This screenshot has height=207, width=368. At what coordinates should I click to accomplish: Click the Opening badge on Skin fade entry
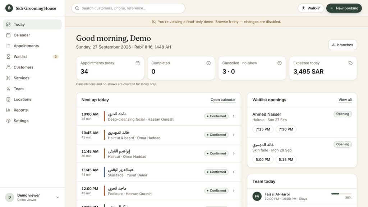coord(342,144)
